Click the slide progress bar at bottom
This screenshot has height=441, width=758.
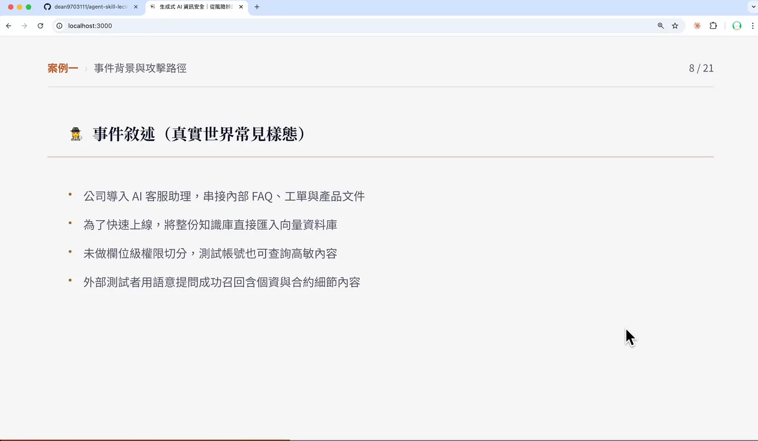(379, 439)
